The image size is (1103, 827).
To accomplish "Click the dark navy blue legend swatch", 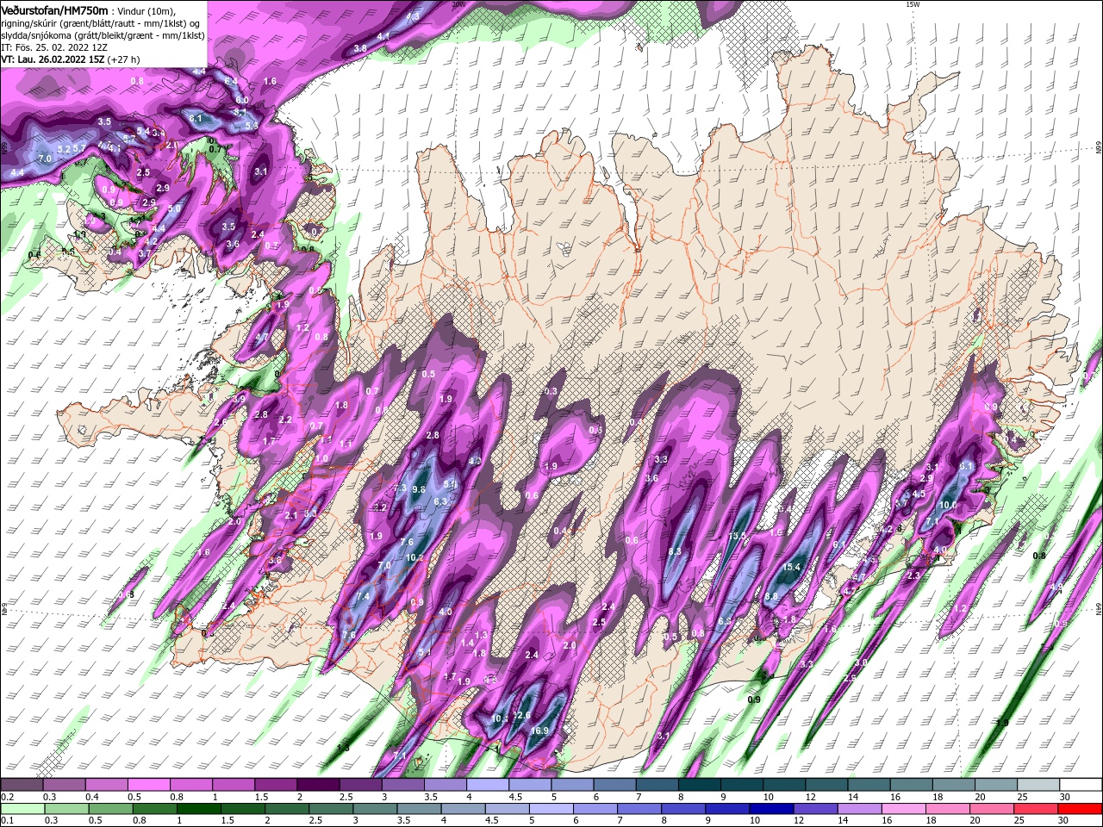I will coord(771,808).
